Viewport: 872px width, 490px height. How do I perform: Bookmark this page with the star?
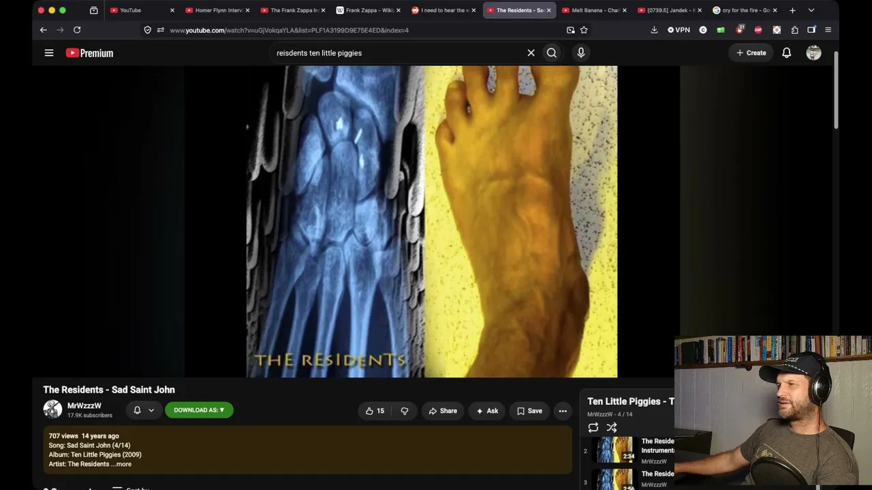pos(584,30)
